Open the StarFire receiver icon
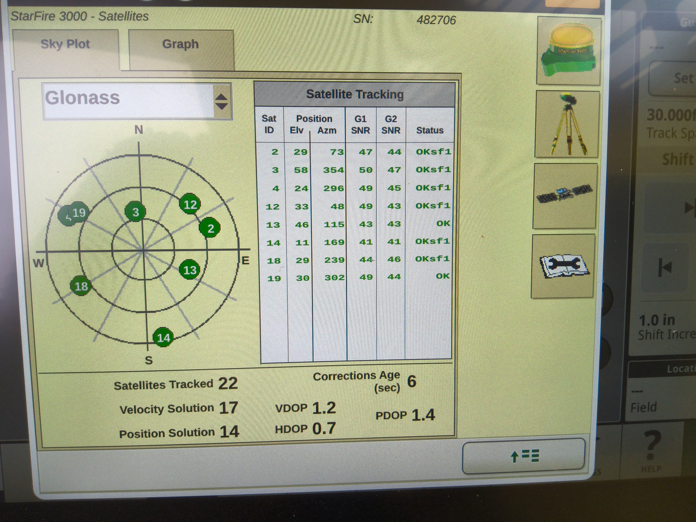 click(x=568, y=51)
